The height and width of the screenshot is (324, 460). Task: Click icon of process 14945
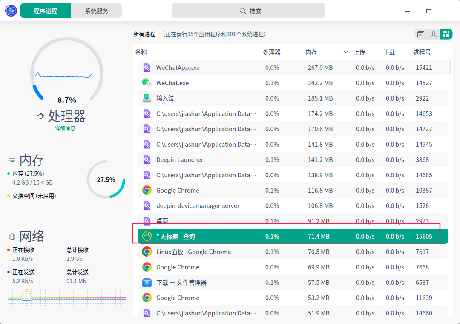pos(147,144)
